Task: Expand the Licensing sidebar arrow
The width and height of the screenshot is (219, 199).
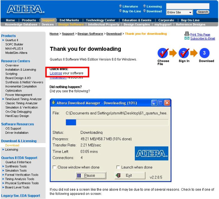Action: [3, 150]
